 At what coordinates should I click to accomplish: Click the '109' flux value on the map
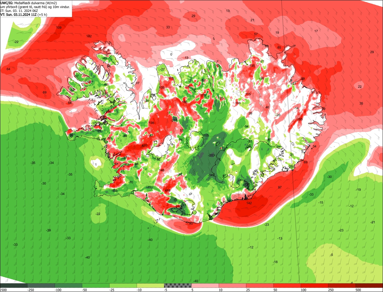[x=59, y=27]
